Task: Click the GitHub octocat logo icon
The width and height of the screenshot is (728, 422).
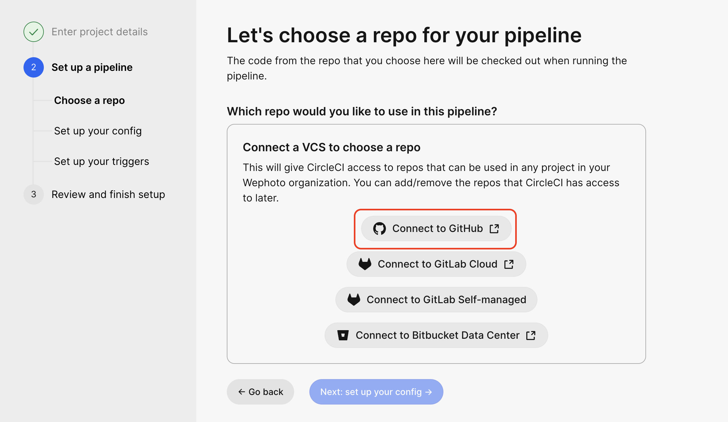Action: (379, 228)
